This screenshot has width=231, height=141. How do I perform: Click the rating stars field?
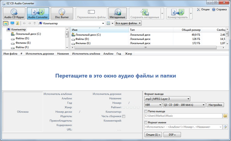click(131, 107)
